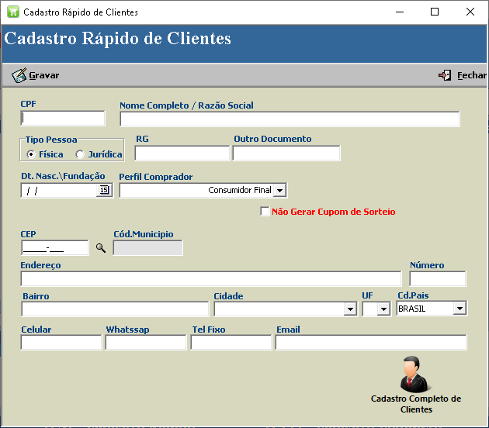Image resolution: width=489 pixels, height=428 pixels.
Task: Open the Cd.Pais BRASIL dropdown
Action: (460, 309)
